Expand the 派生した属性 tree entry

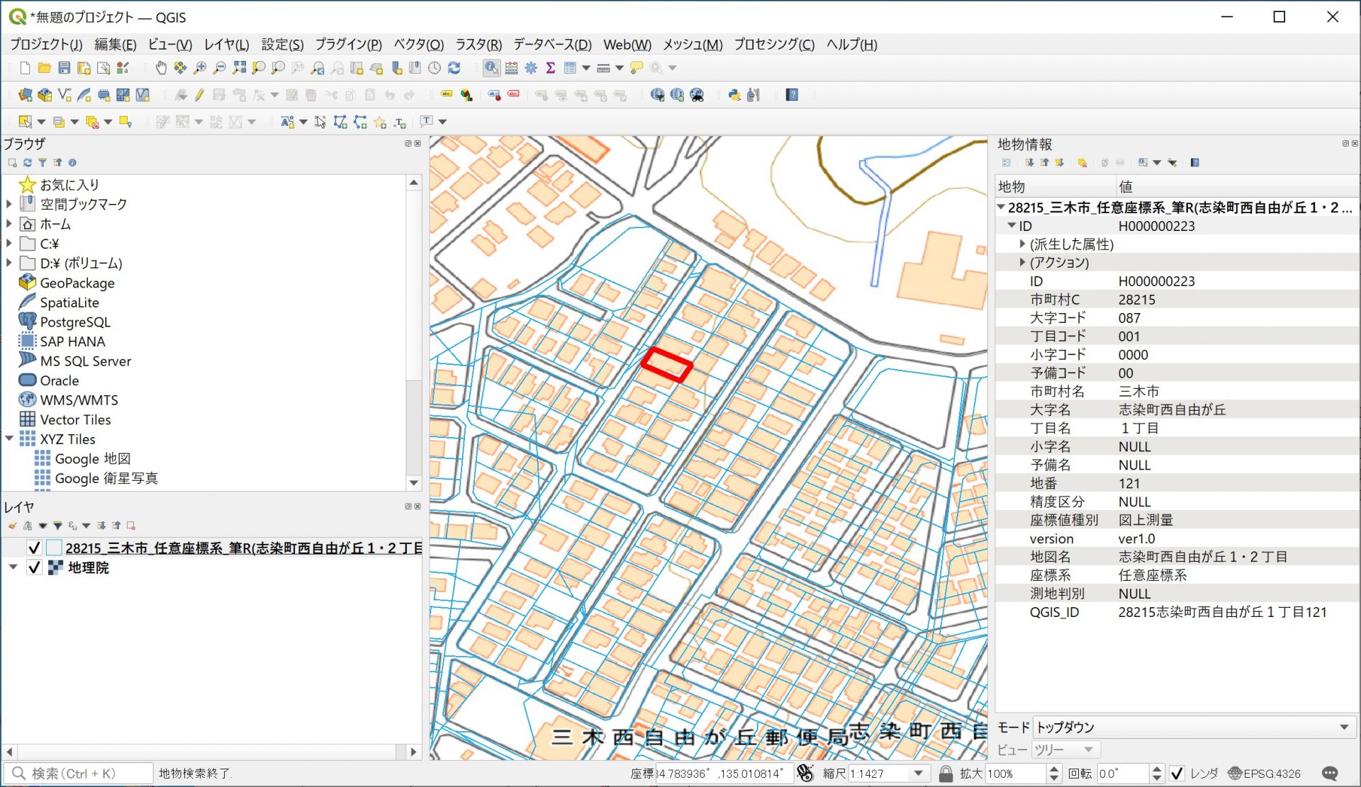point(1021,244)
